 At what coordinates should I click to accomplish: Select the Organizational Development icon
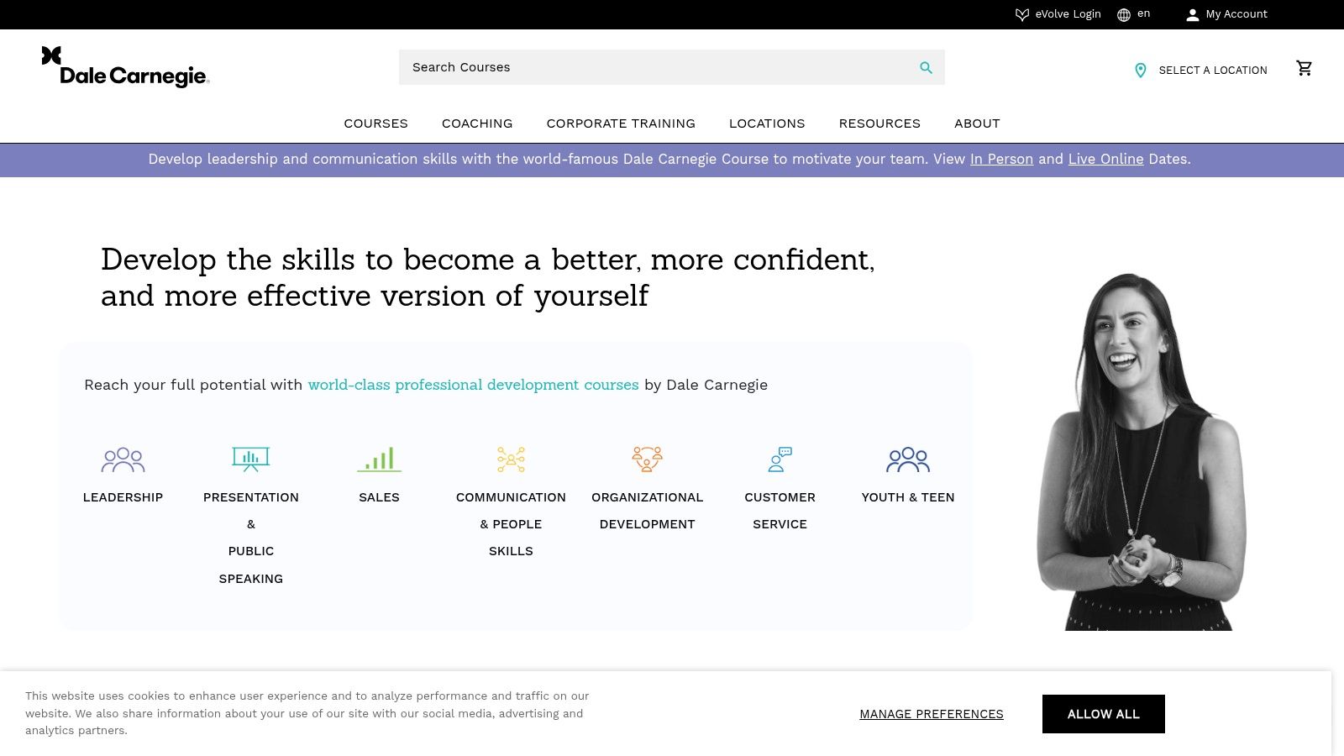pos(647,459)
